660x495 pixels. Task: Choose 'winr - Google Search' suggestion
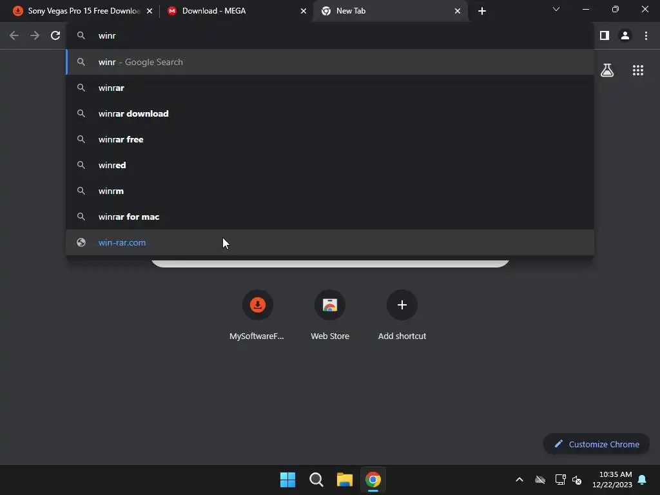pos(331,63)
